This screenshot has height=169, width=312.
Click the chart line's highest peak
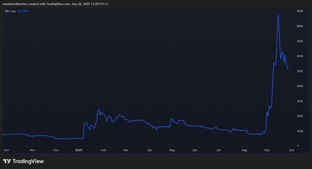[x=278, y=14]
